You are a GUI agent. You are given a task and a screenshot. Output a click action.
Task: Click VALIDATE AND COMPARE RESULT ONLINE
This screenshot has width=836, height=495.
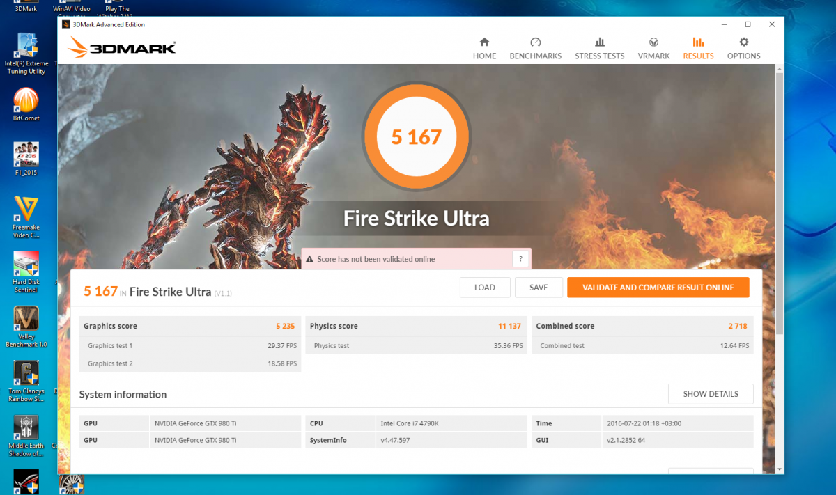point(658,288)
